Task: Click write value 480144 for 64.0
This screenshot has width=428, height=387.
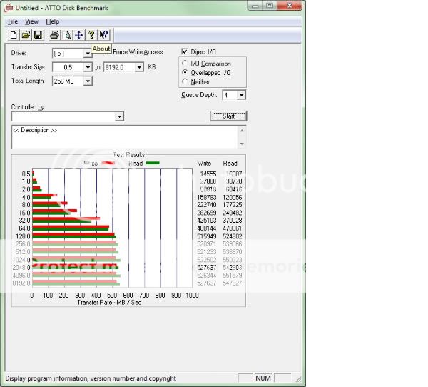Action: (207, 228)
